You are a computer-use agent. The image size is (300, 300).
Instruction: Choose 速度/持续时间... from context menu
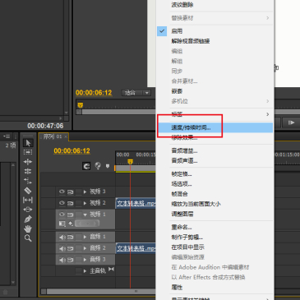click(x=215, y=127)
